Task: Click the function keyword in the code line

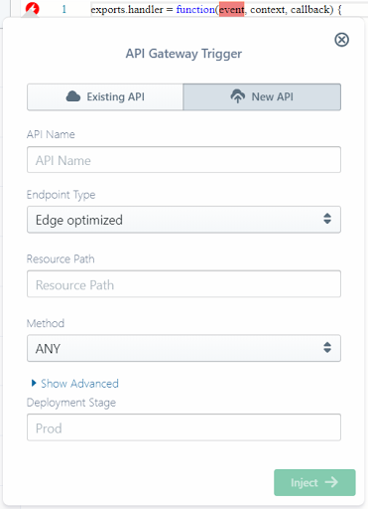Action: (195, 9)
